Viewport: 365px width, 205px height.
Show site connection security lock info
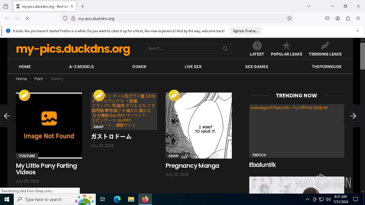click(x=73, y=19)
